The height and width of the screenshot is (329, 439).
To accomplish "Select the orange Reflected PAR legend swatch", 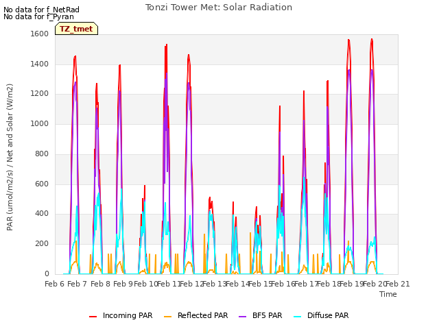I will [167, 316].
